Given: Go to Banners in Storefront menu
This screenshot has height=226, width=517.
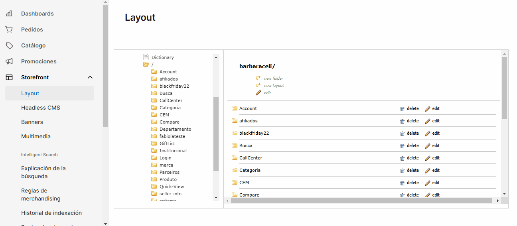Looking at the screenshot, I should tap(32, 122).
